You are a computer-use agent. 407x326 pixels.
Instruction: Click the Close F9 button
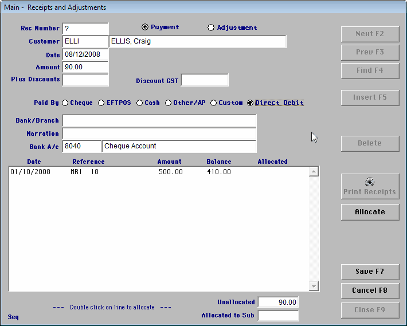(x=370, y=310)
